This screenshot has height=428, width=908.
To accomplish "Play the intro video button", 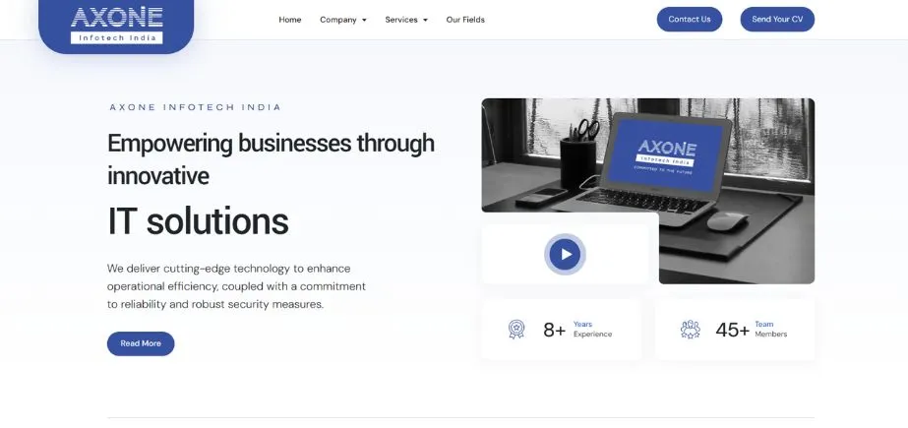I will click(x=565, y=254).
